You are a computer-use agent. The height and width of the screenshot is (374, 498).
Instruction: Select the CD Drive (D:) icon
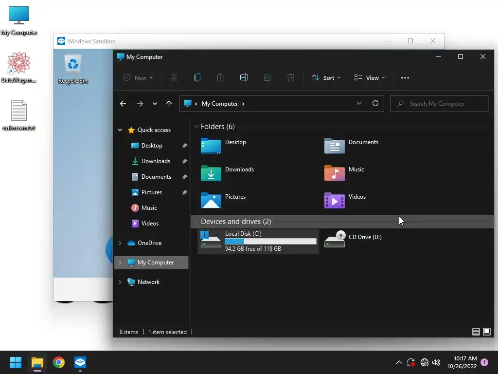click(335, 239)
